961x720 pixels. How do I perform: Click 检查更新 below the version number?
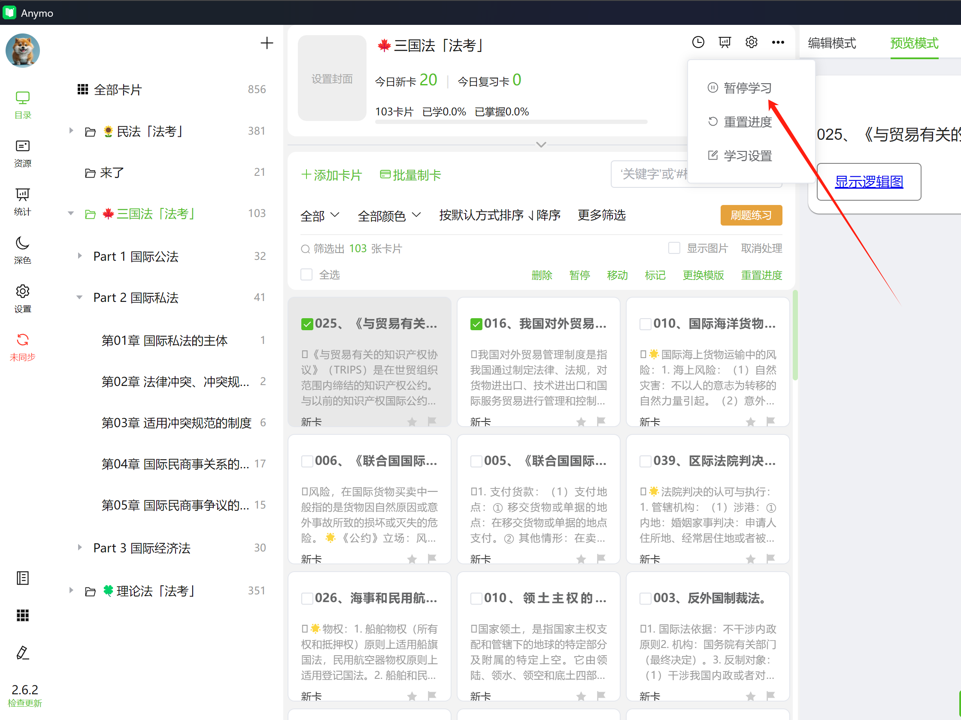[25, 703]
